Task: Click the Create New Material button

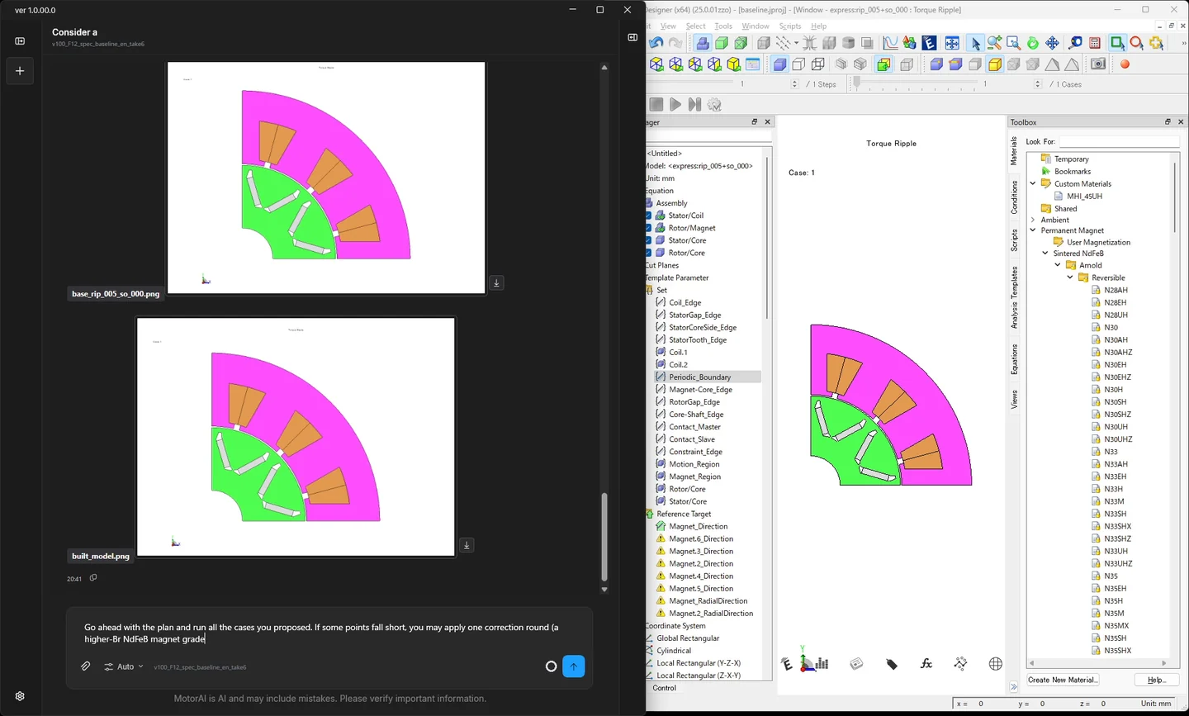Action: pyautogui.click(x=1063, y=680)
